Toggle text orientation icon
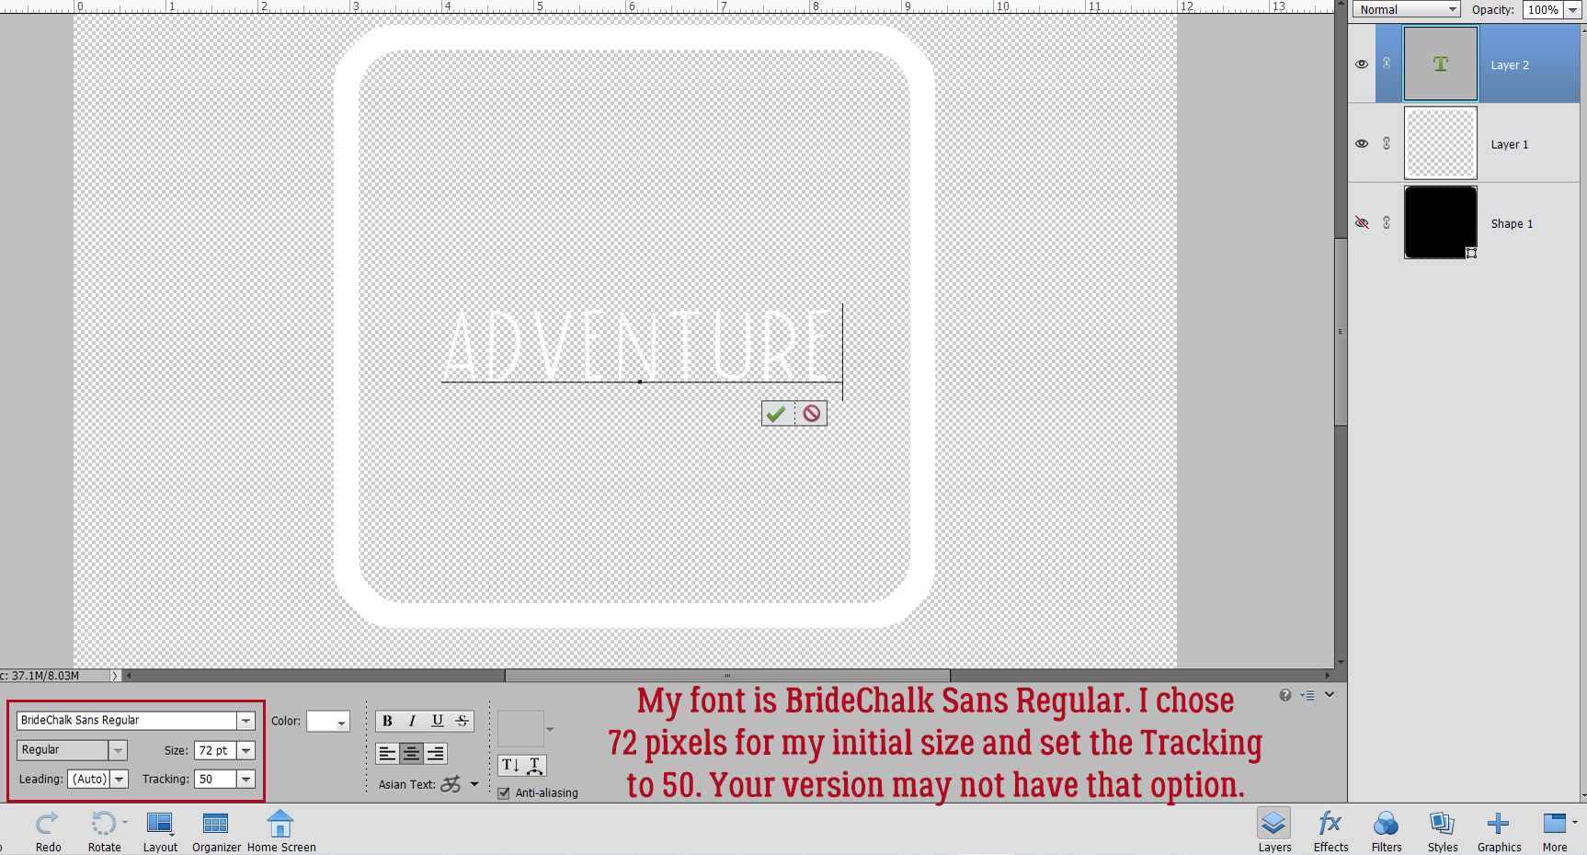 point(510,765)
